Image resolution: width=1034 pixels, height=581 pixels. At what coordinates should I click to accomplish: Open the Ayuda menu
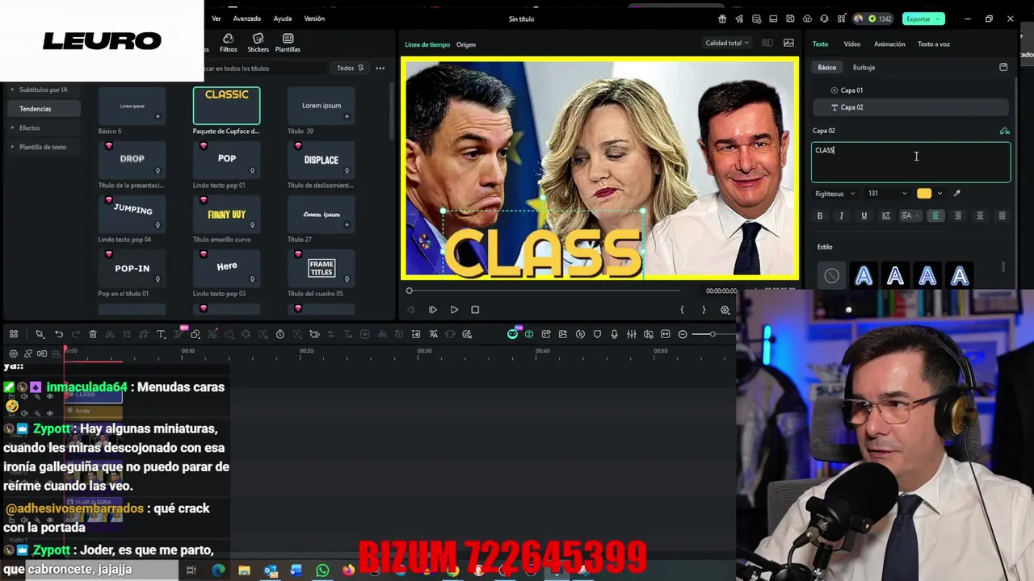point(283,19)
